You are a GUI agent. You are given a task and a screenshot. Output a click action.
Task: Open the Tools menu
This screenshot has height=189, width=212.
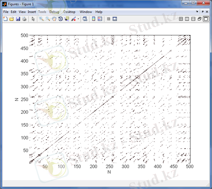[42, 12]
